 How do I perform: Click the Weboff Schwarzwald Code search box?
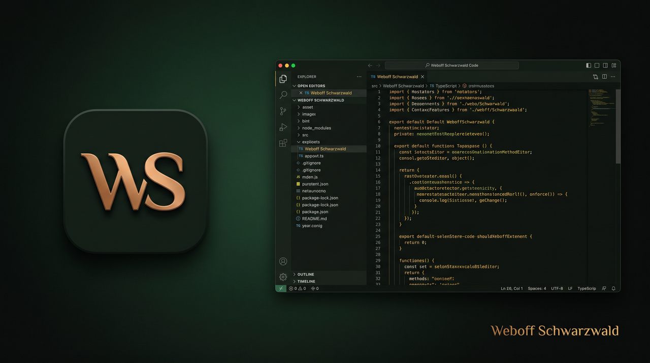451,65
